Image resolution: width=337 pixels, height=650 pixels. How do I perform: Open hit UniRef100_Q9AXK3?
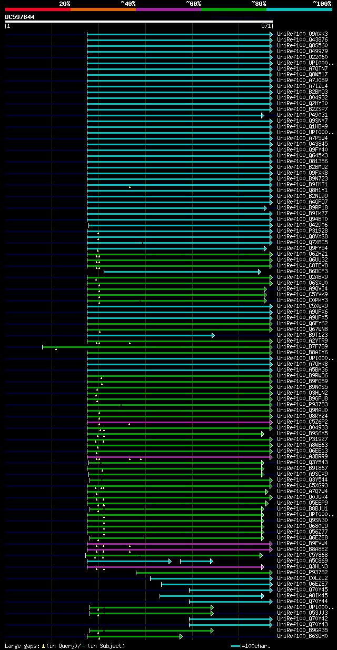[x=302, y=34]
